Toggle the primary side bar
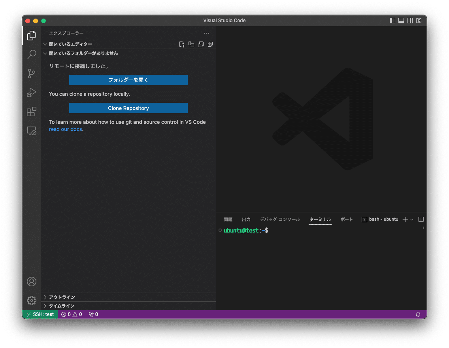Viewport: 449px width, 348px height. 392,21
